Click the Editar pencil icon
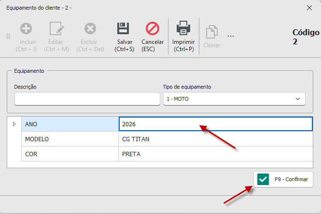 click(x=56, y=28)
